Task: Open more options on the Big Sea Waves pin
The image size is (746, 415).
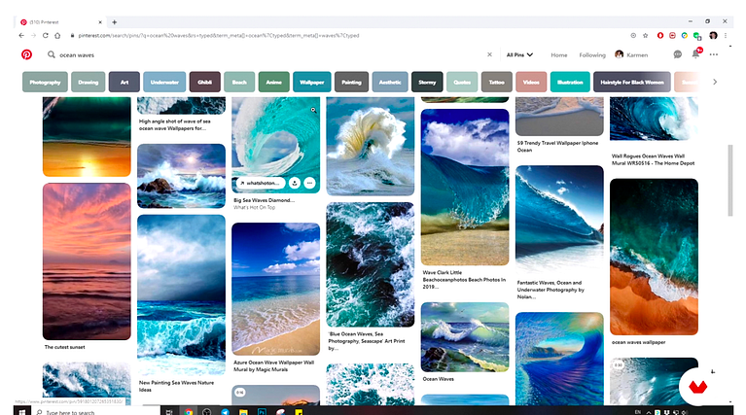Action: coord(309,183)
